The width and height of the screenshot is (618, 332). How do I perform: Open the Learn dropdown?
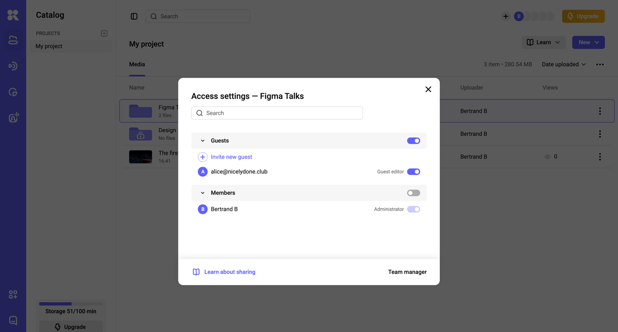[x=544, y=42]
